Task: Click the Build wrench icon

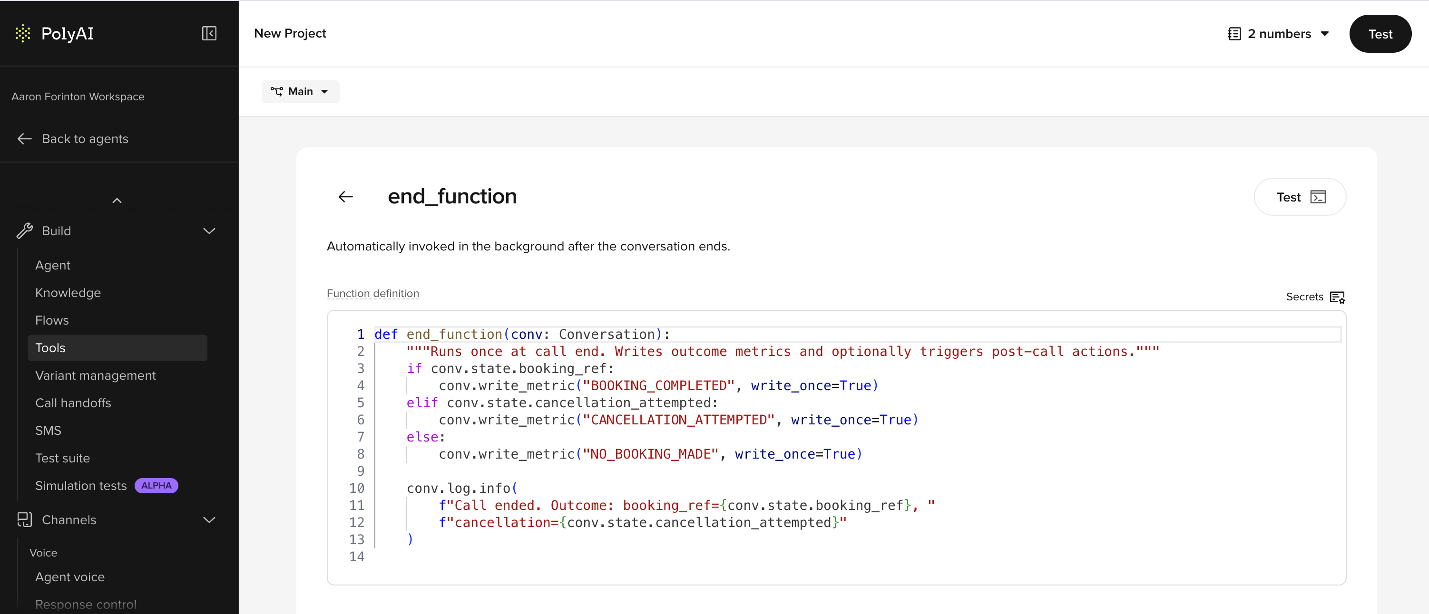Action: tap(24, 230)
